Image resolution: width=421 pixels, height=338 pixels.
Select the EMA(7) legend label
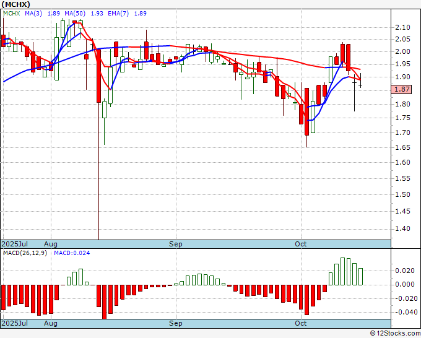click(x=118, y=14)
